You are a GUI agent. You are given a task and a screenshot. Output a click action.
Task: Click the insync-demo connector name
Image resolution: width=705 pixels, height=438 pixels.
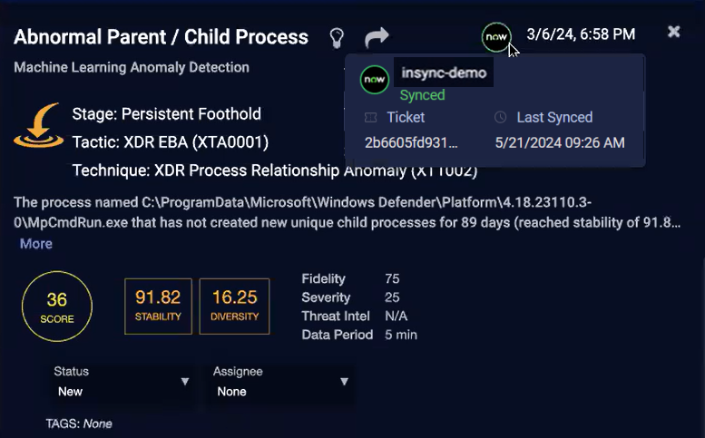tap(444, 73)
